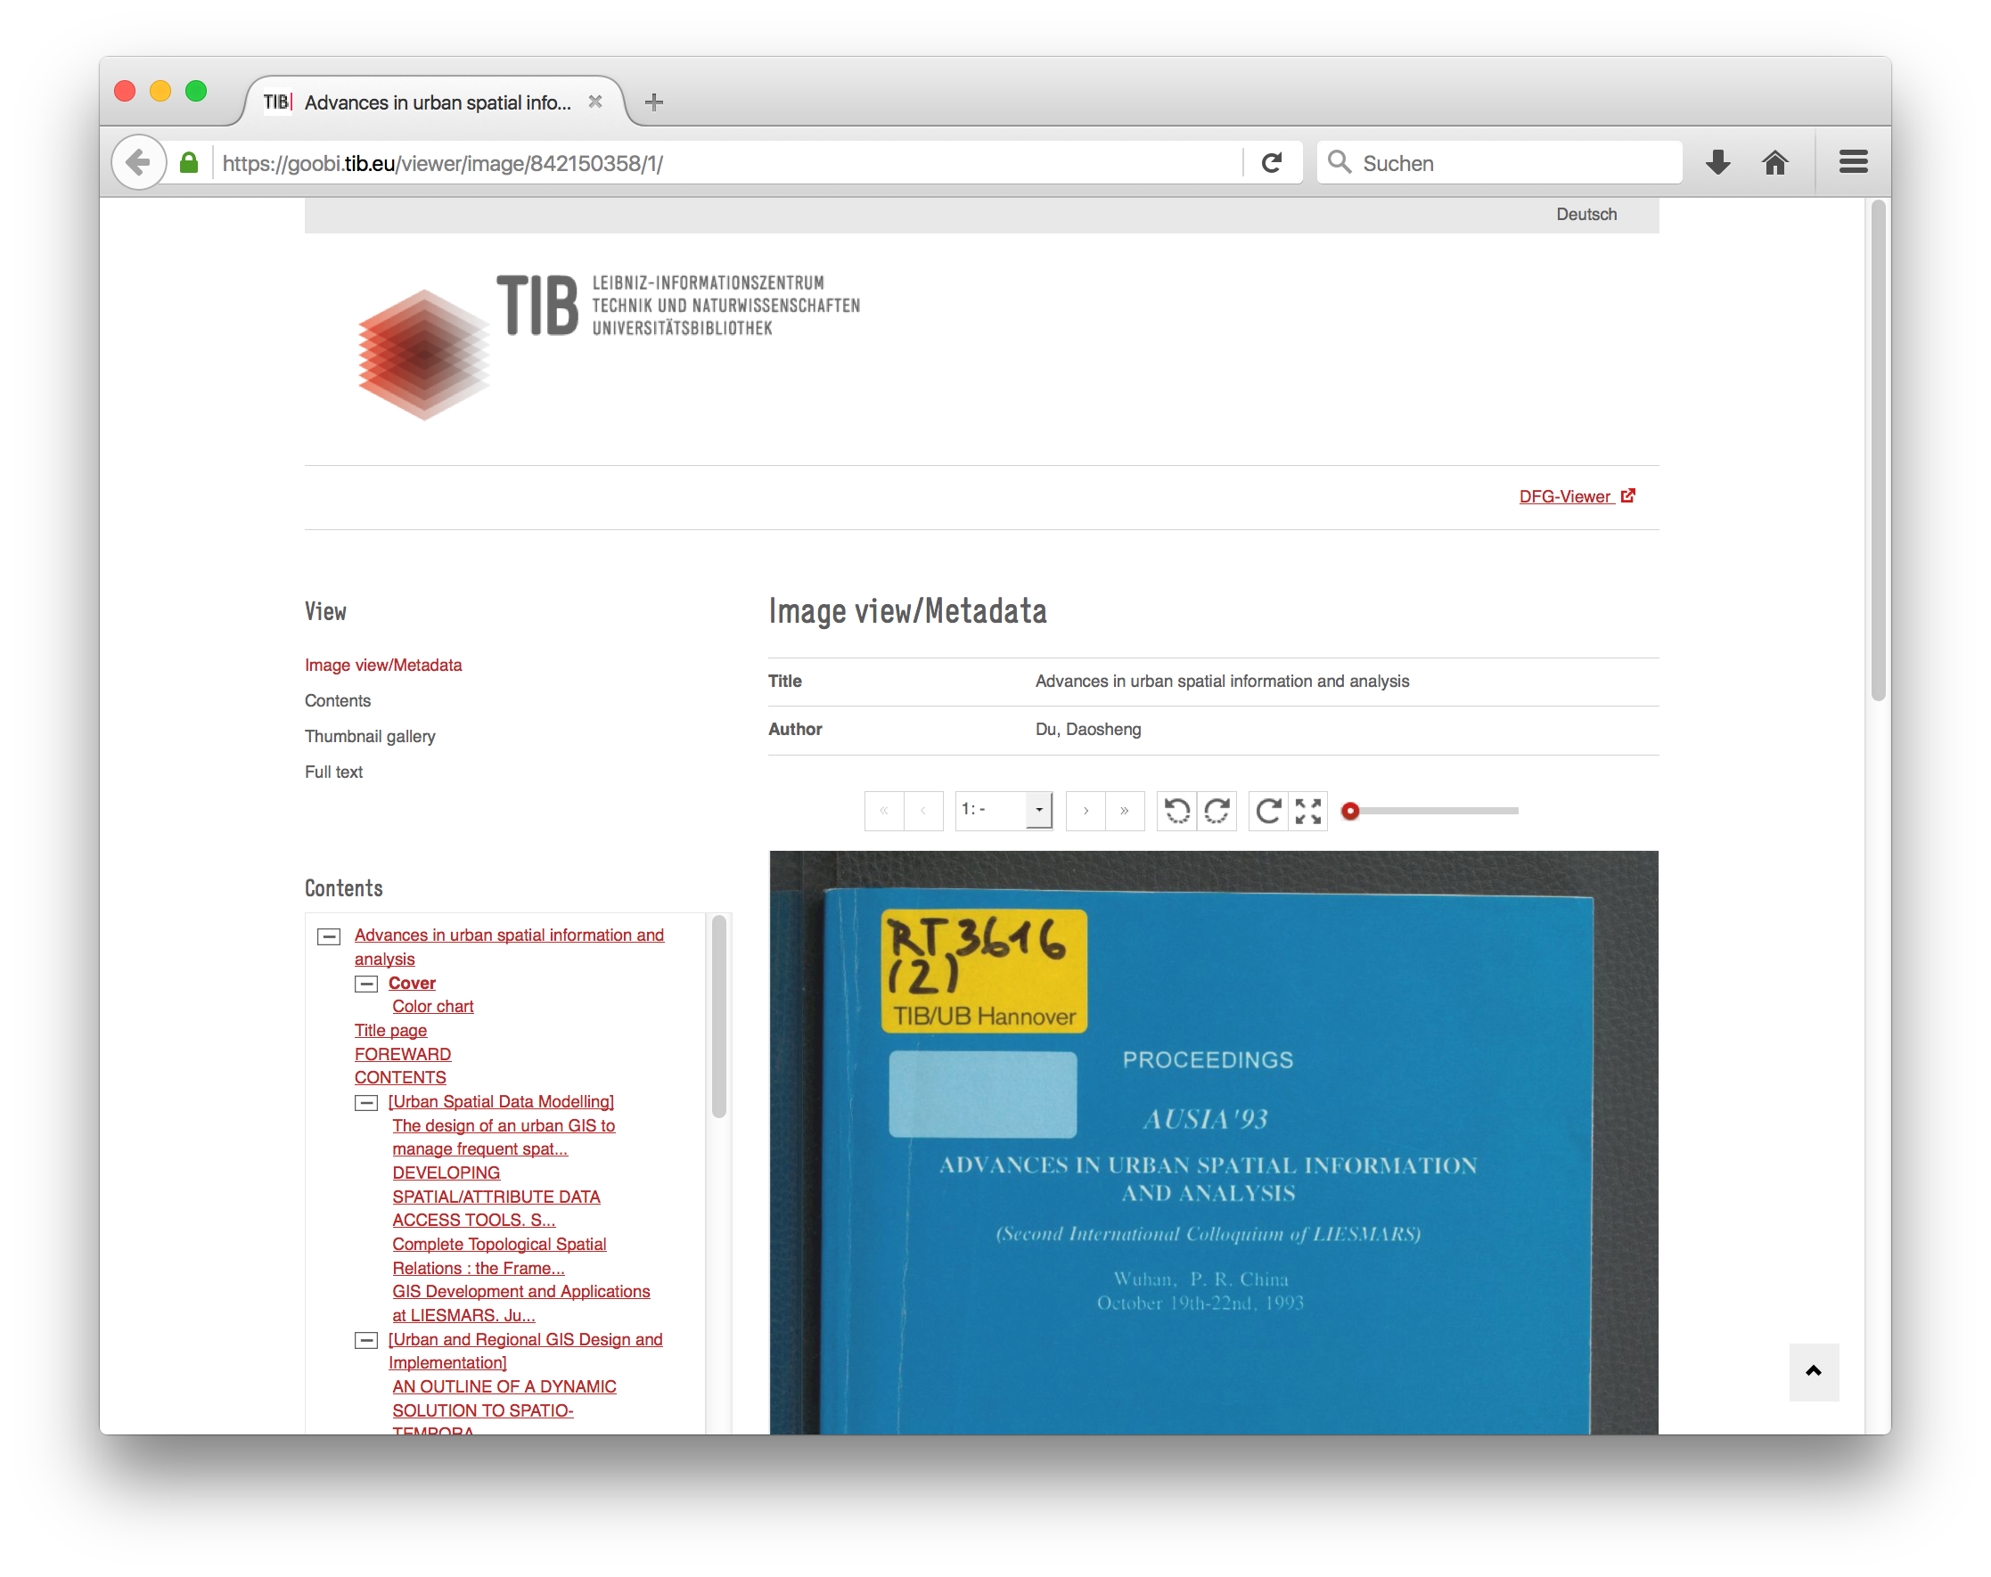
Task: Click the Advances in urban spatial browser tab
Action: pos(434,102)
